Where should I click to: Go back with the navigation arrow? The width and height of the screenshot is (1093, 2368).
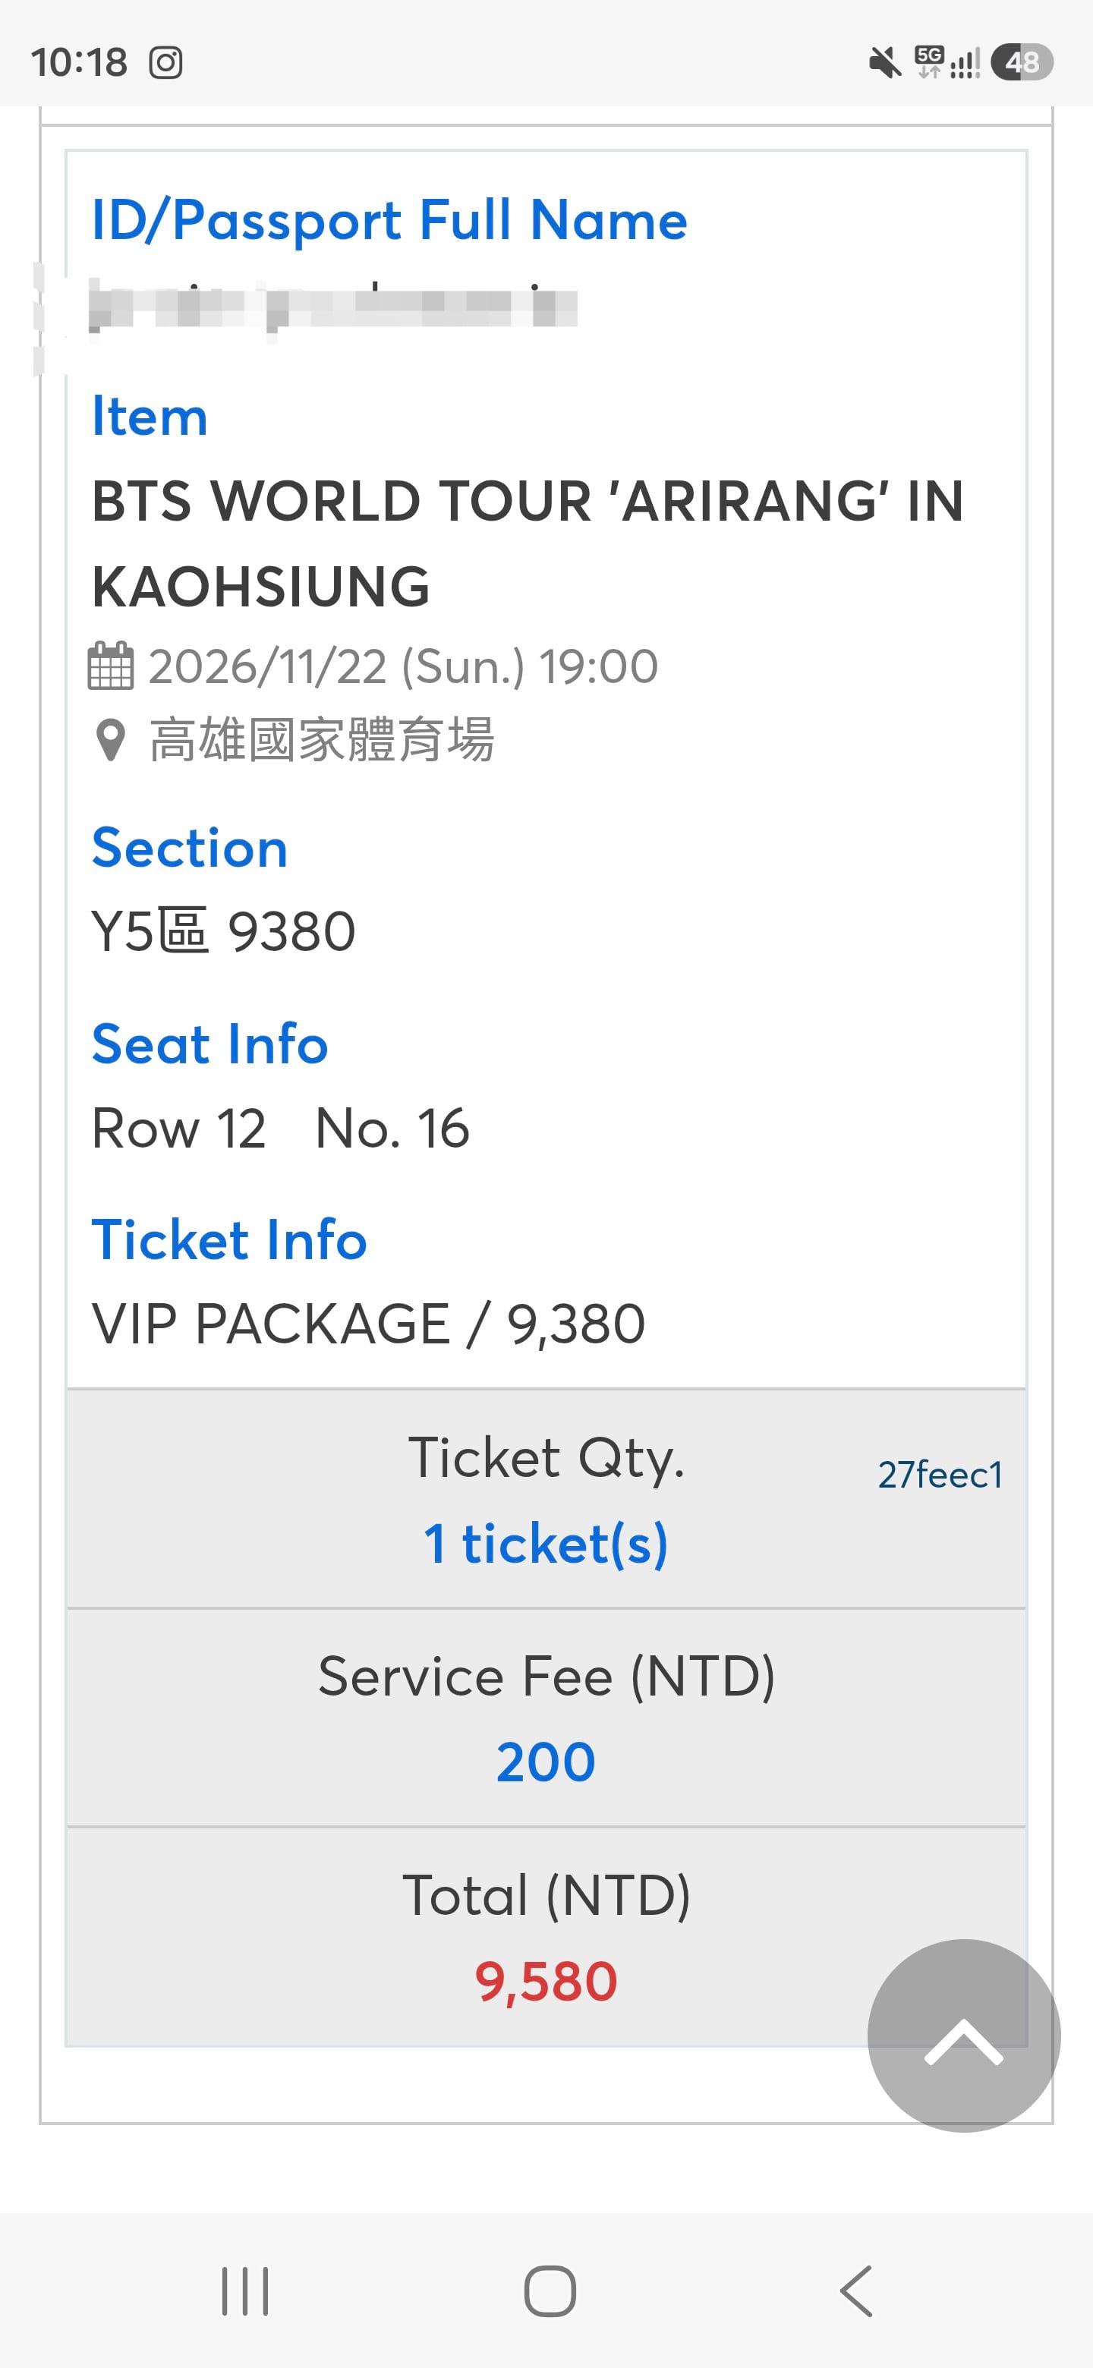[x=856, y=2291]
